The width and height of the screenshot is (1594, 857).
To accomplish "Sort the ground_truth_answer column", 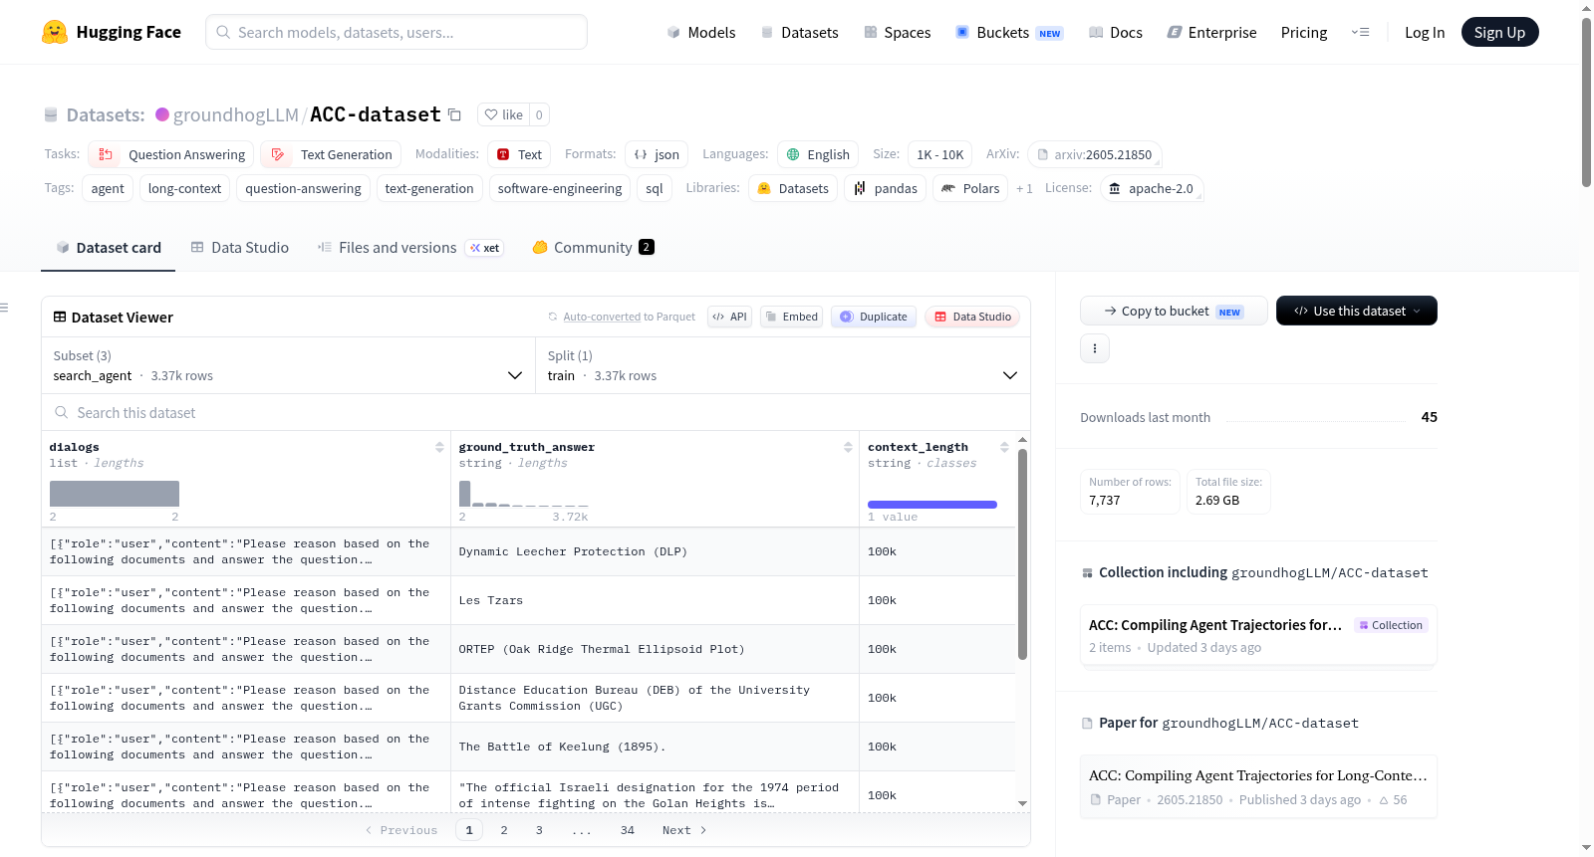I will tap(848, 447).
